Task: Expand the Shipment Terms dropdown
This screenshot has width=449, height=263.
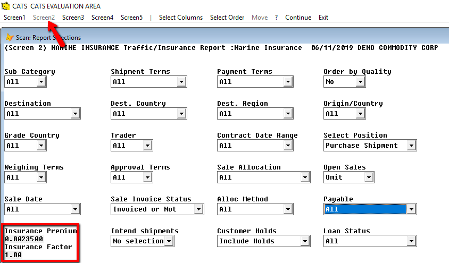Action: [181, 82]
